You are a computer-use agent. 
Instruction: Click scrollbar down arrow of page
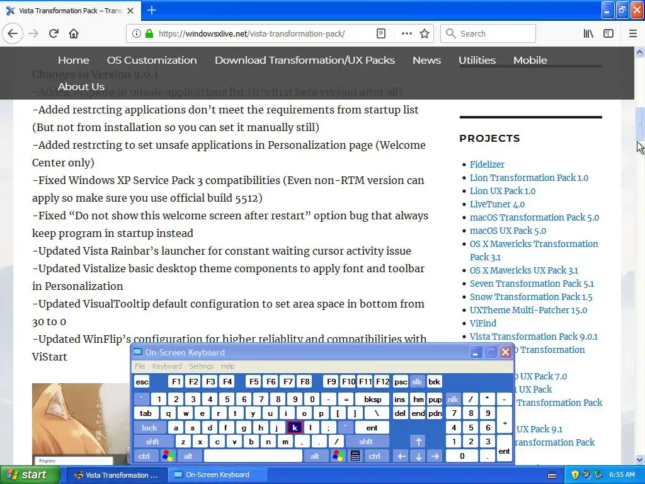point(640,459)
